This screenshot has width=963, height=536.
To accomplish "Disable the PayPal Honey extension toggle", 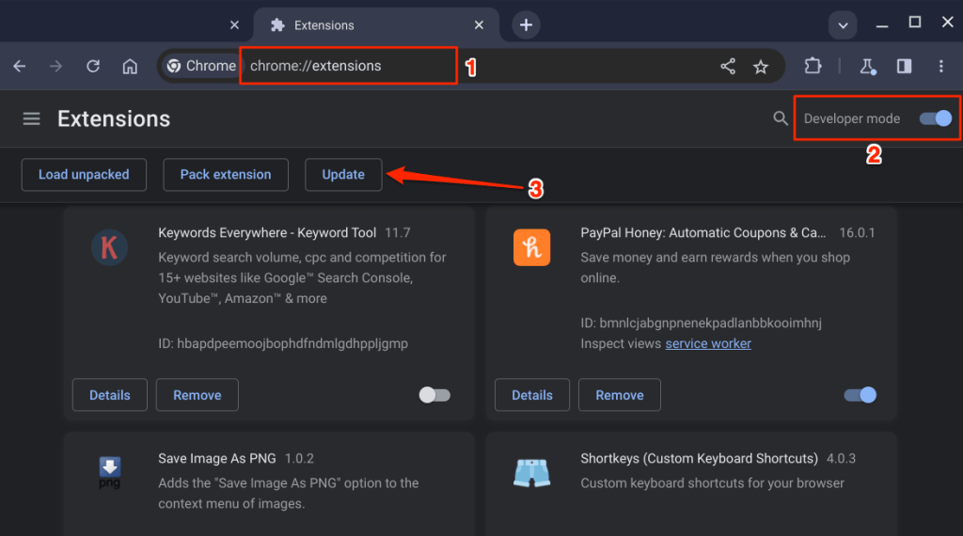I will point(860,395).
